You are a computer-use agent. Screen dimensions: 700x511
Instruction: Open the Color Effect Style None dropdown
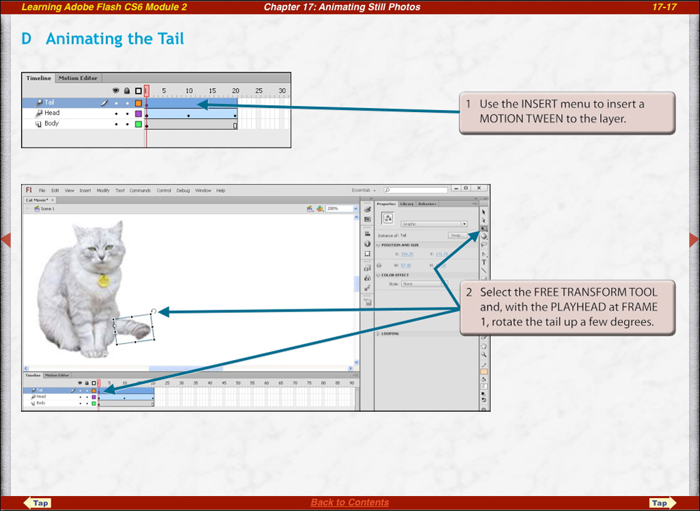pyautogui.click(x=425, y=284)
